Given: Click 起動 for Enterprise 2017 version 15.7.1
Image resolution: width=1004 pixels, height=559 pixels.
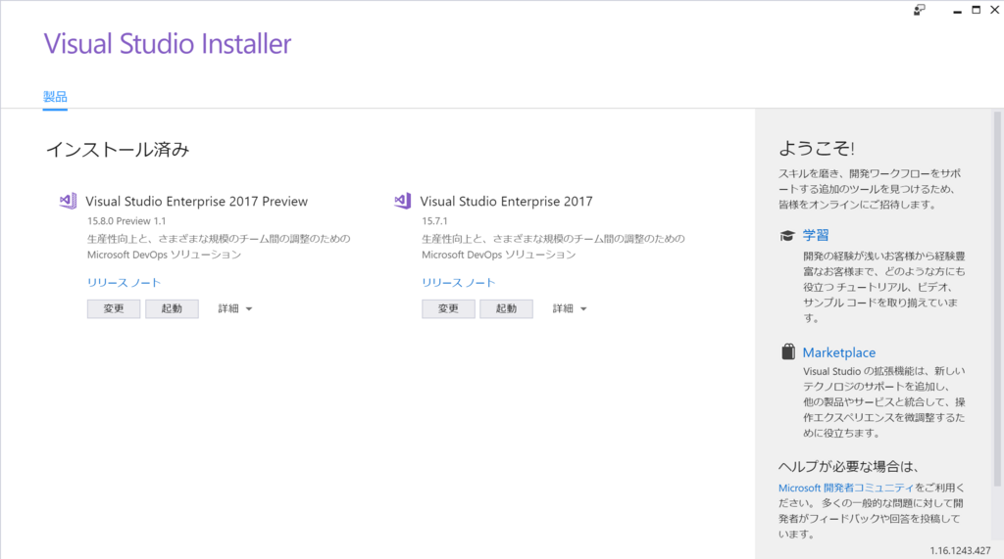Looking at the screenshot, I should [x=506, y=308].
